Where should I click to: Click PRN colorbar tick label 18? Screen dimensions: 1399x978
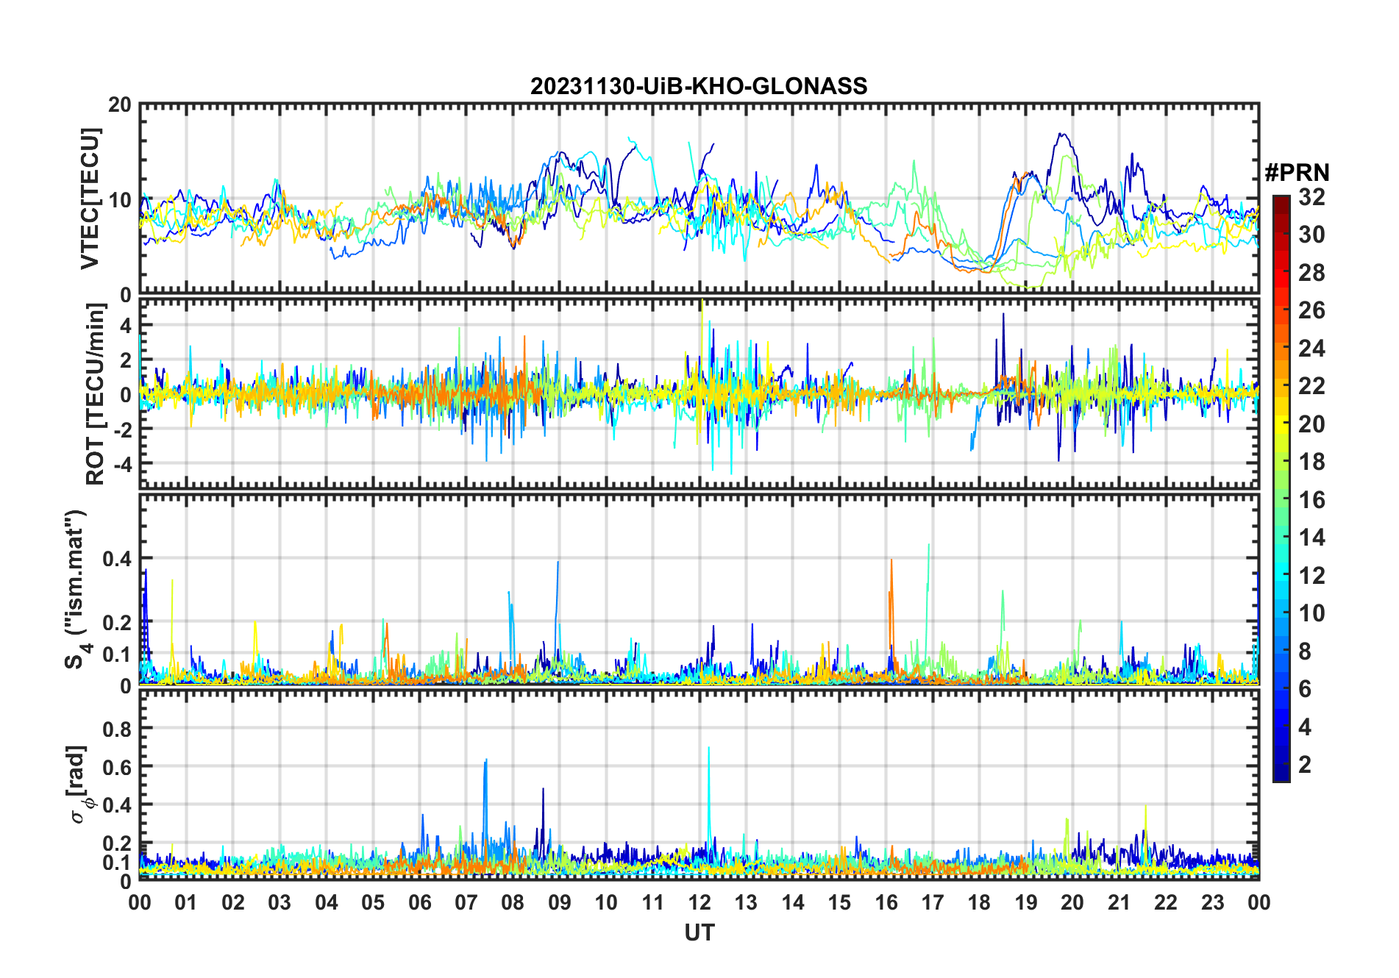click(x=1311, y=462)
